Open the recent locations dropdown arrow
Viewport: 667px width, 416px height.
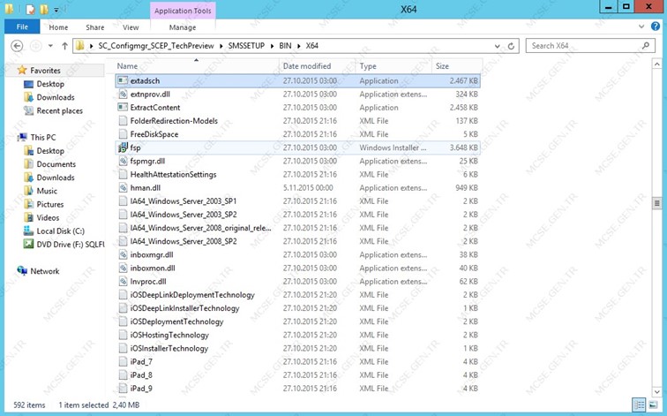coord(50,46)
